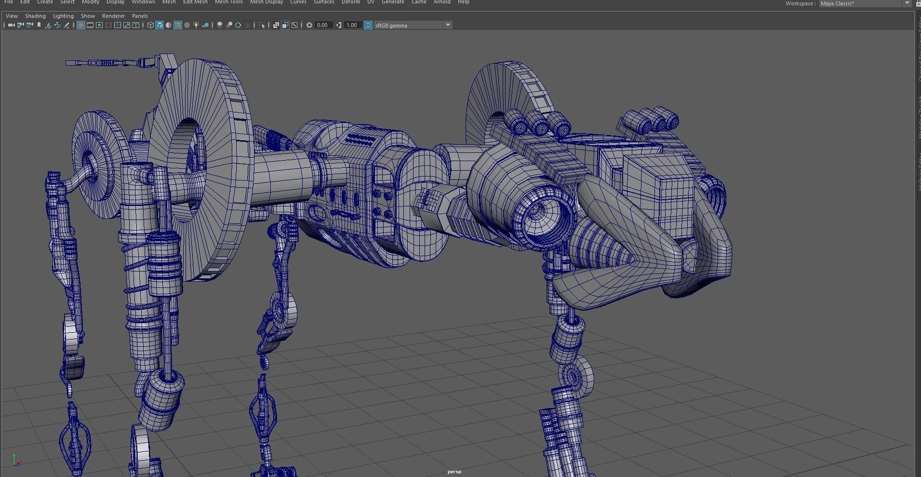The width and height of the screenshot is (921, 477).
Task: Click the Gamma contrast icon
Action: coord(339,25)
